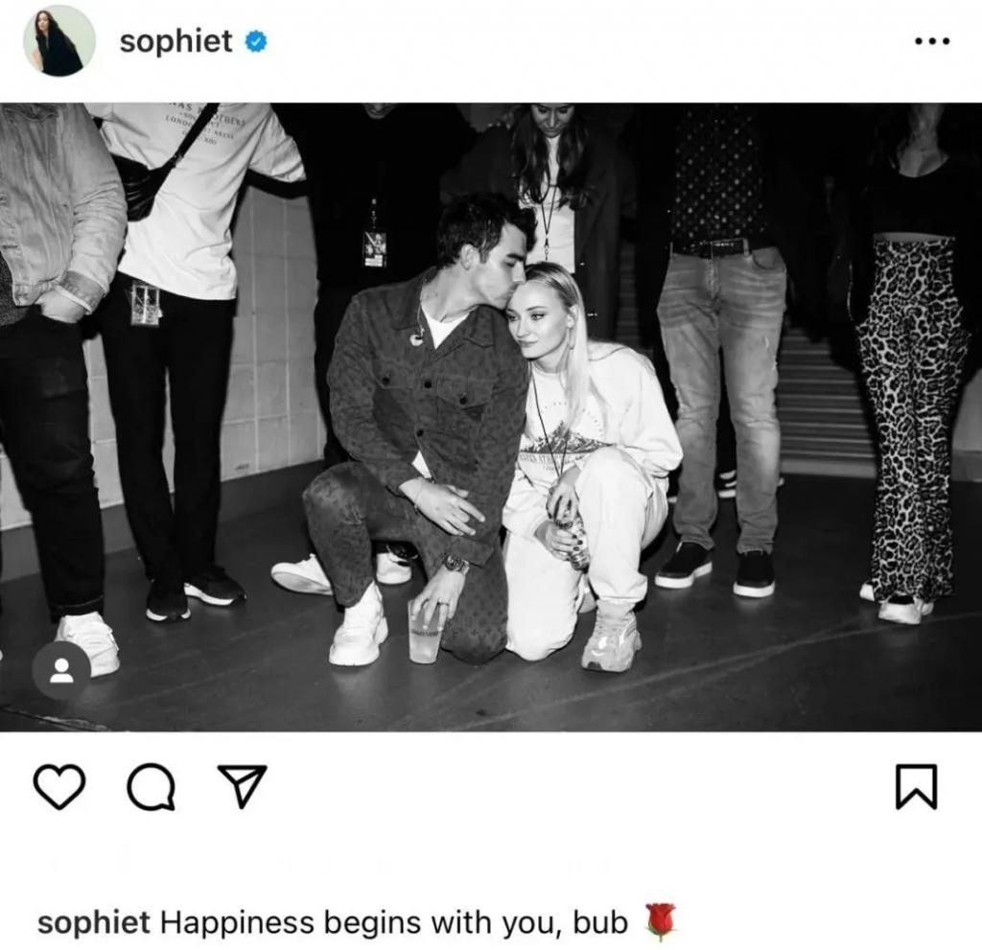Click the blue verified badge
Viewport: 982px width, 950px height.
pos(255,41)
